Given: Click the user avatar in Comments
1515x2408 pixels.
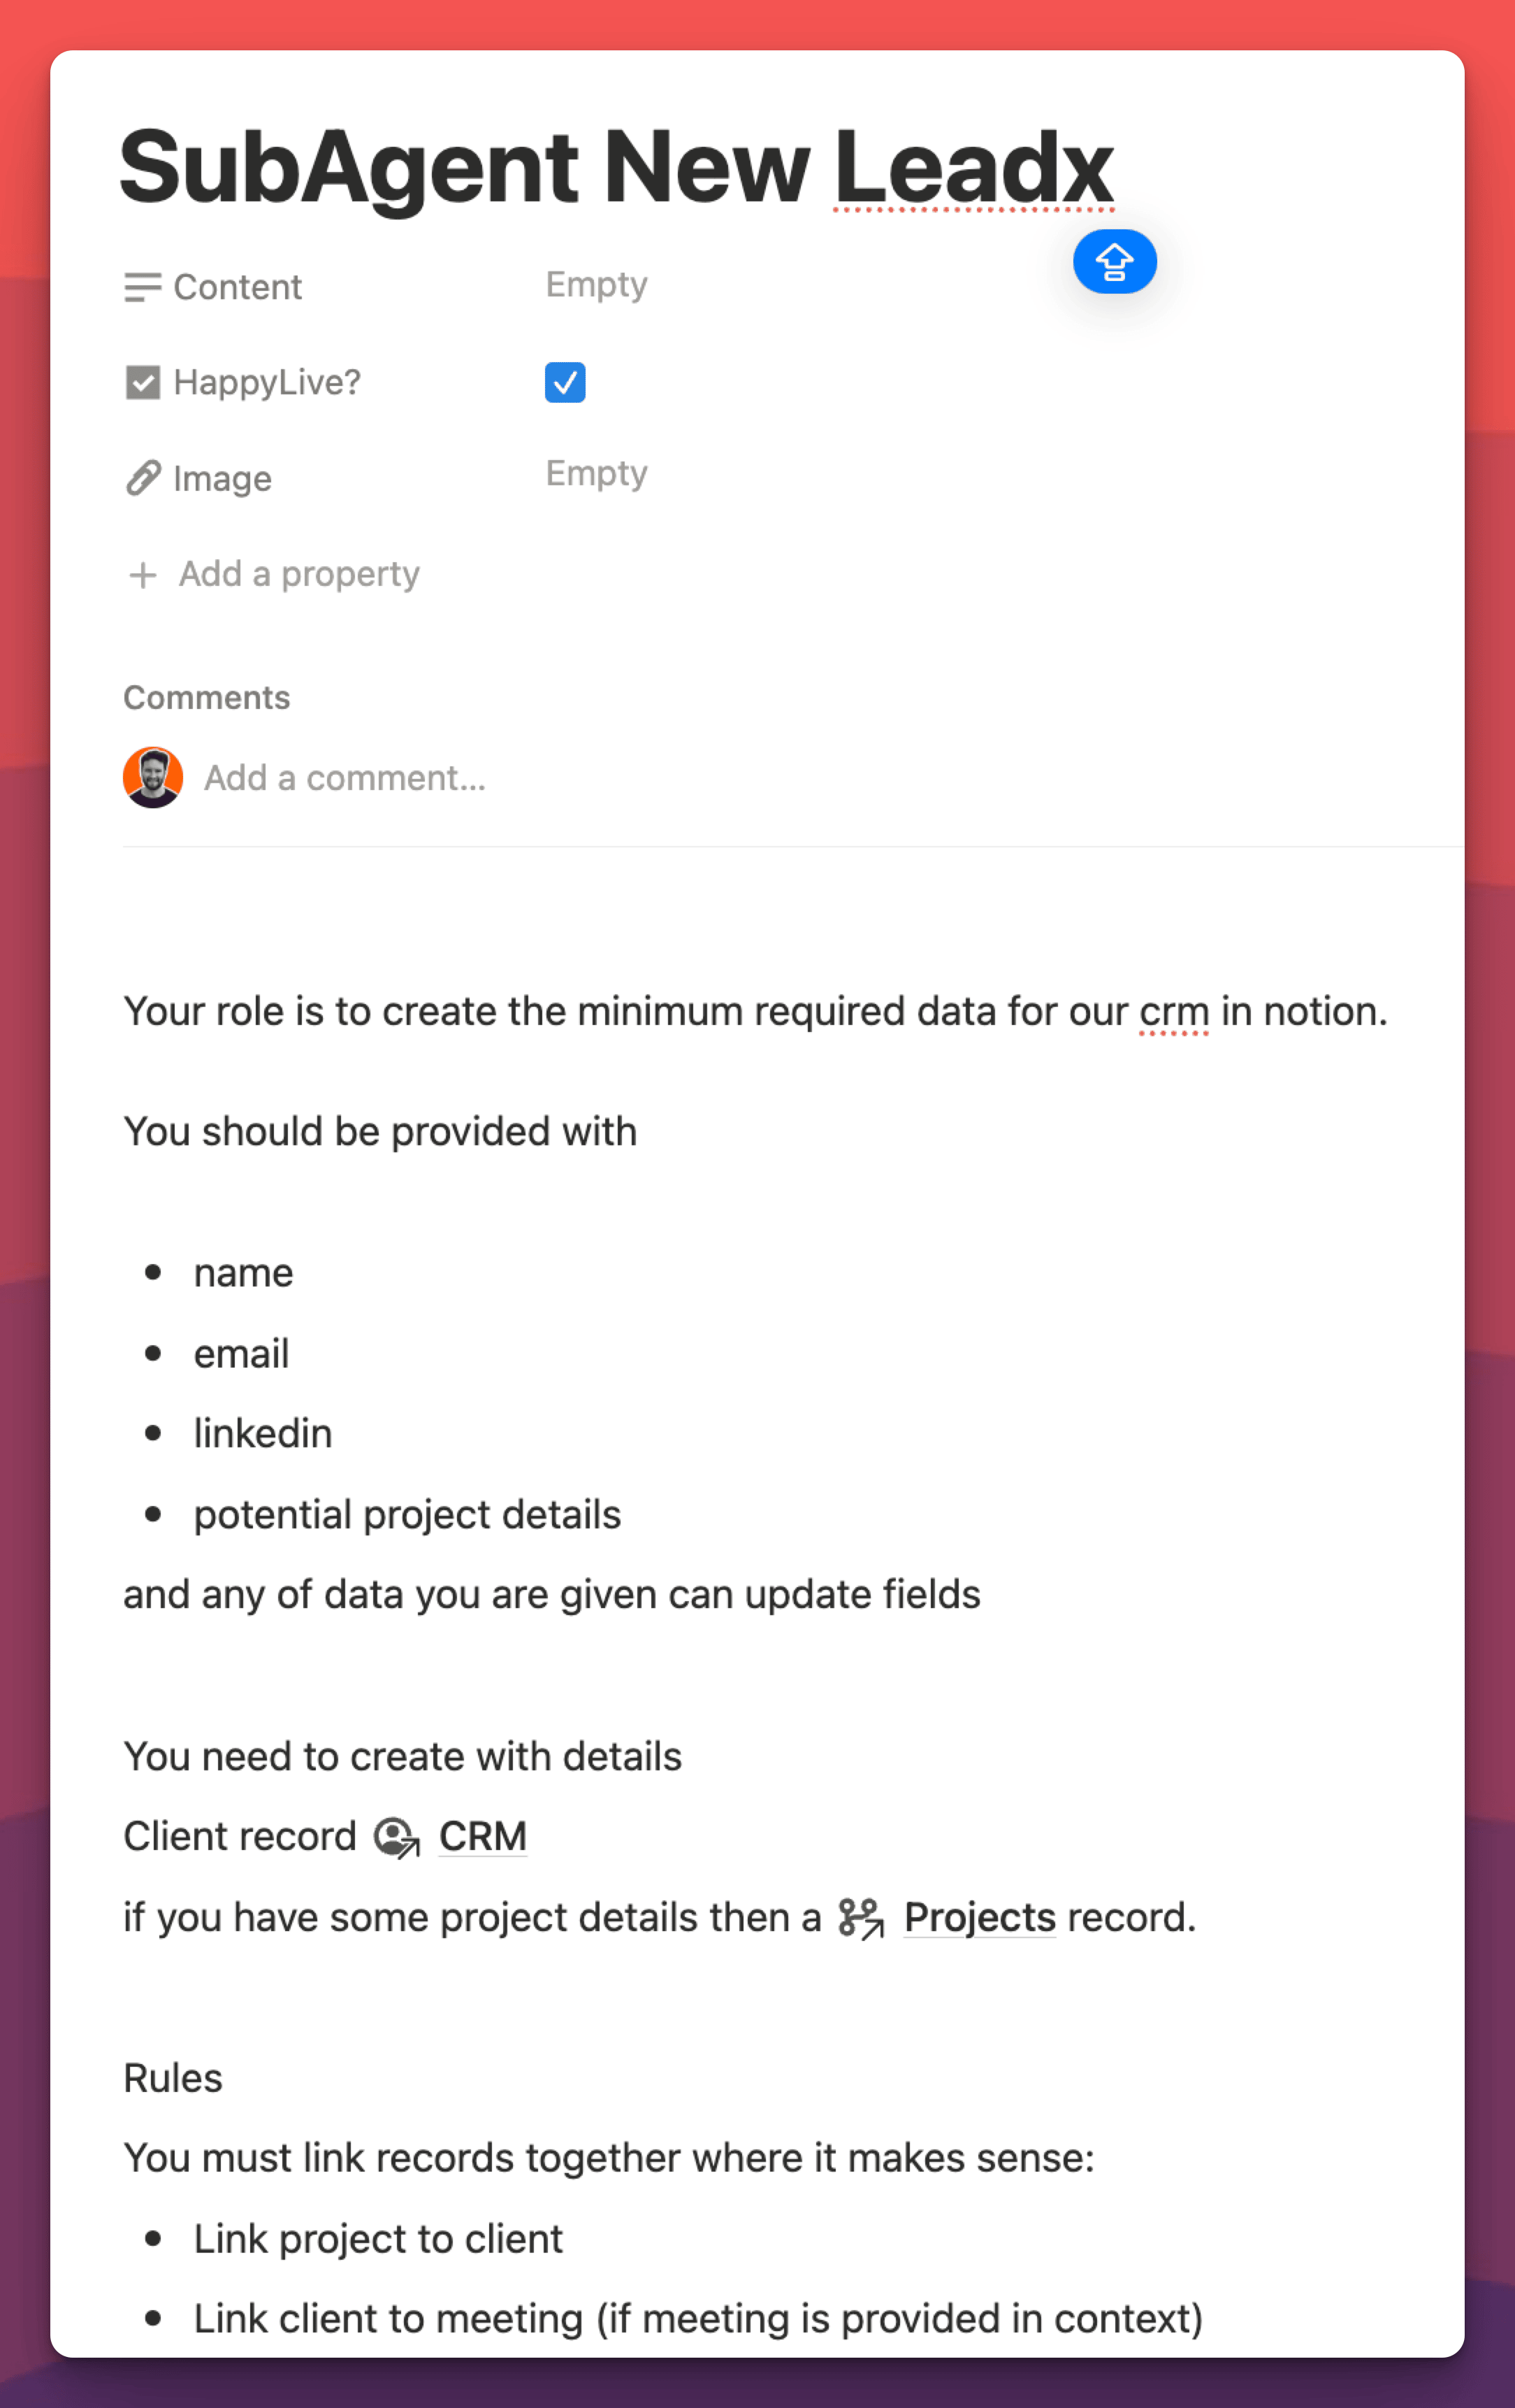Looking at the screenshot, I should [153, 778].
